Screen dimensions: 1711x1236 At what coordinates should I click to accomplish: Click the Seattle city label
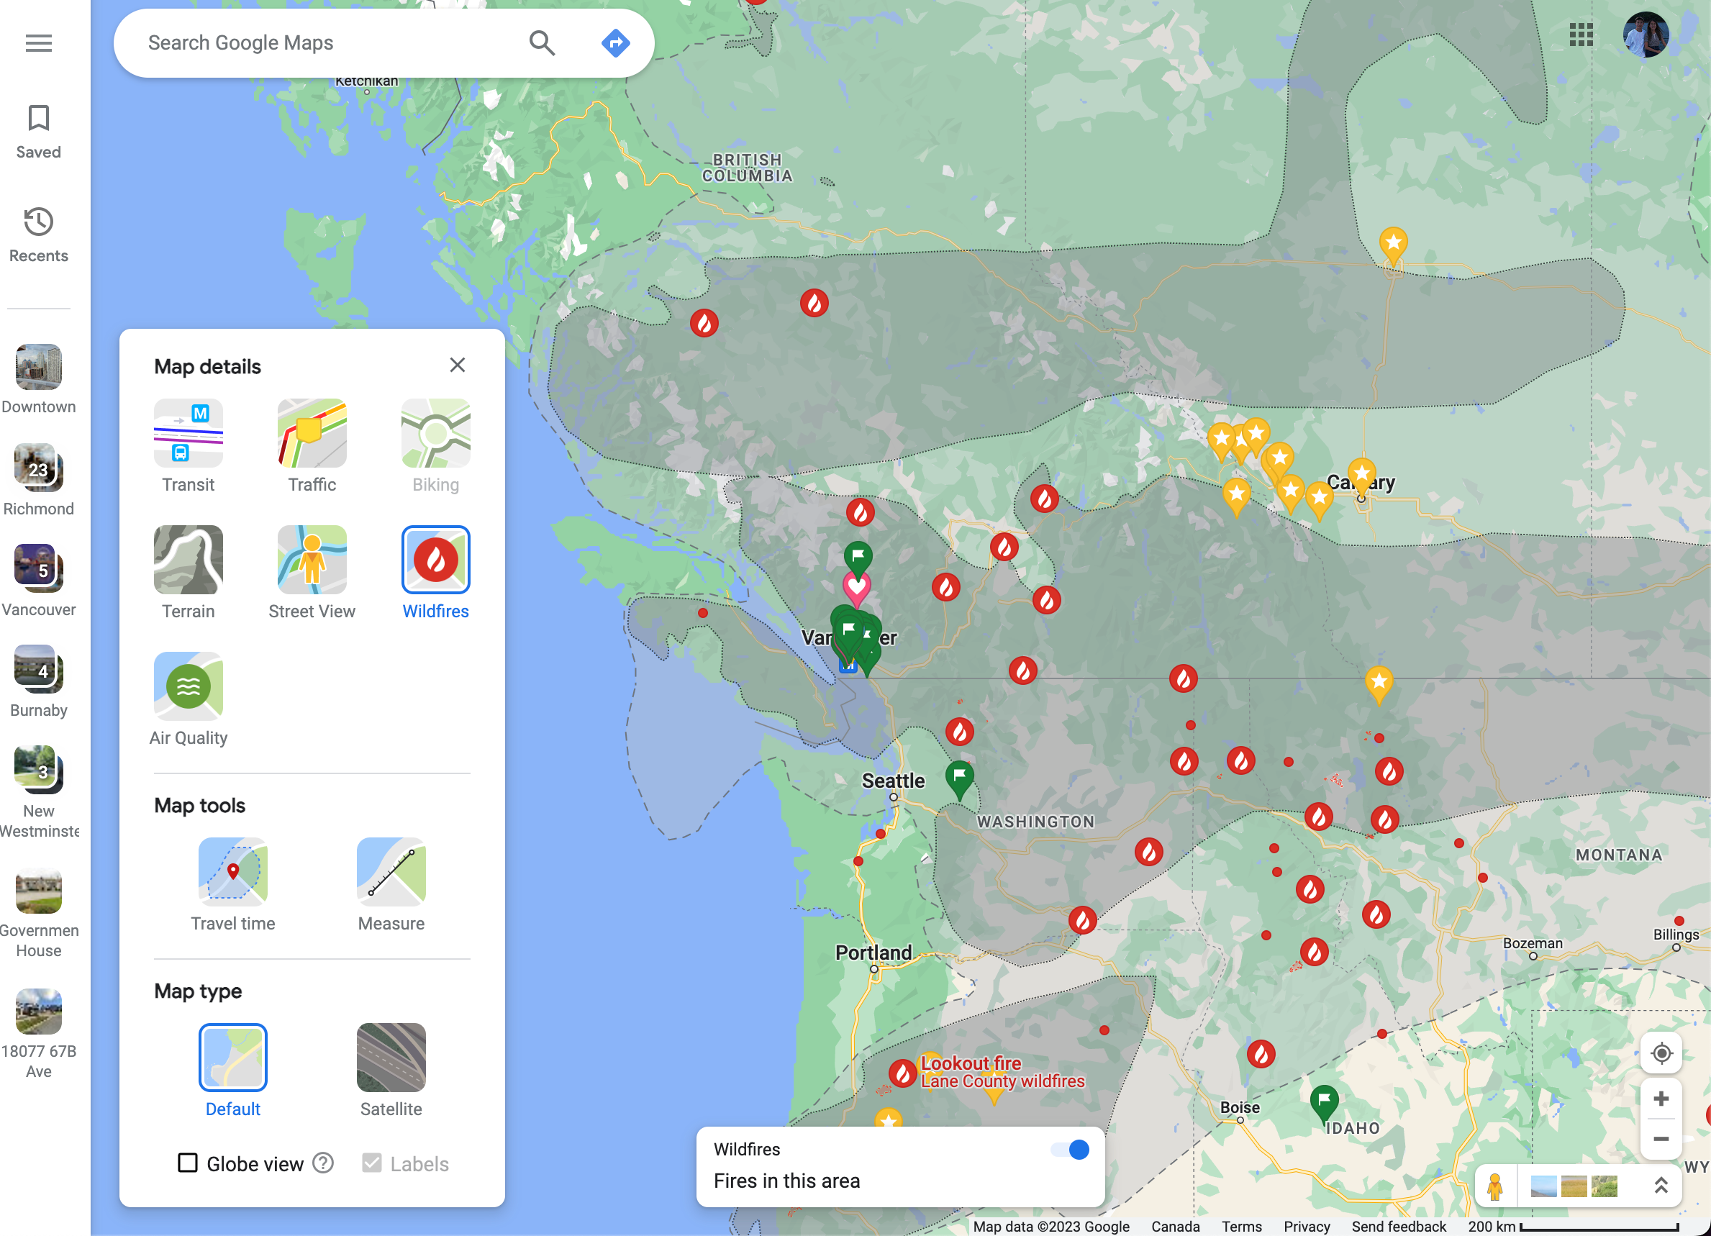coord(893,781)
